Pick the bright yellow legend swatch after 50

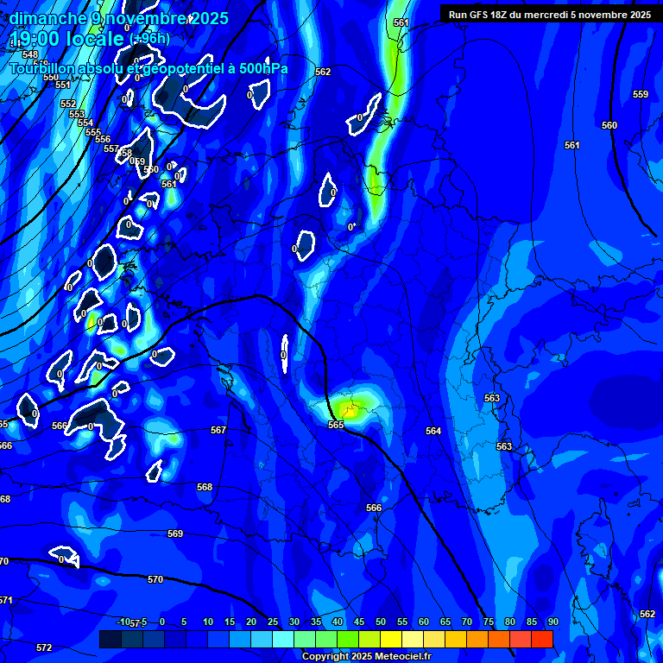(391, 639)
